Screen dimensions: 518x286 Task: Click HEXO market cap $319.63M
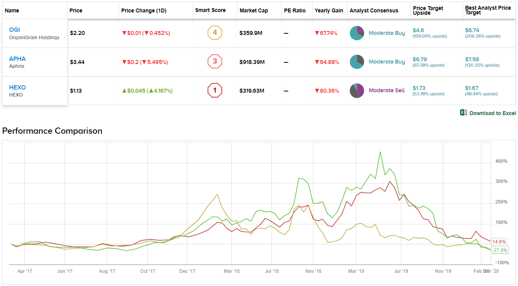pyautogui.click(x=252, y=91)
